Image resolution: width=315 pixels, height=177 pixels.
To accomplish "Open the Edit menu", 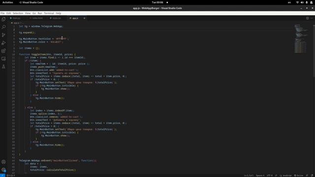I will point(9,13).
